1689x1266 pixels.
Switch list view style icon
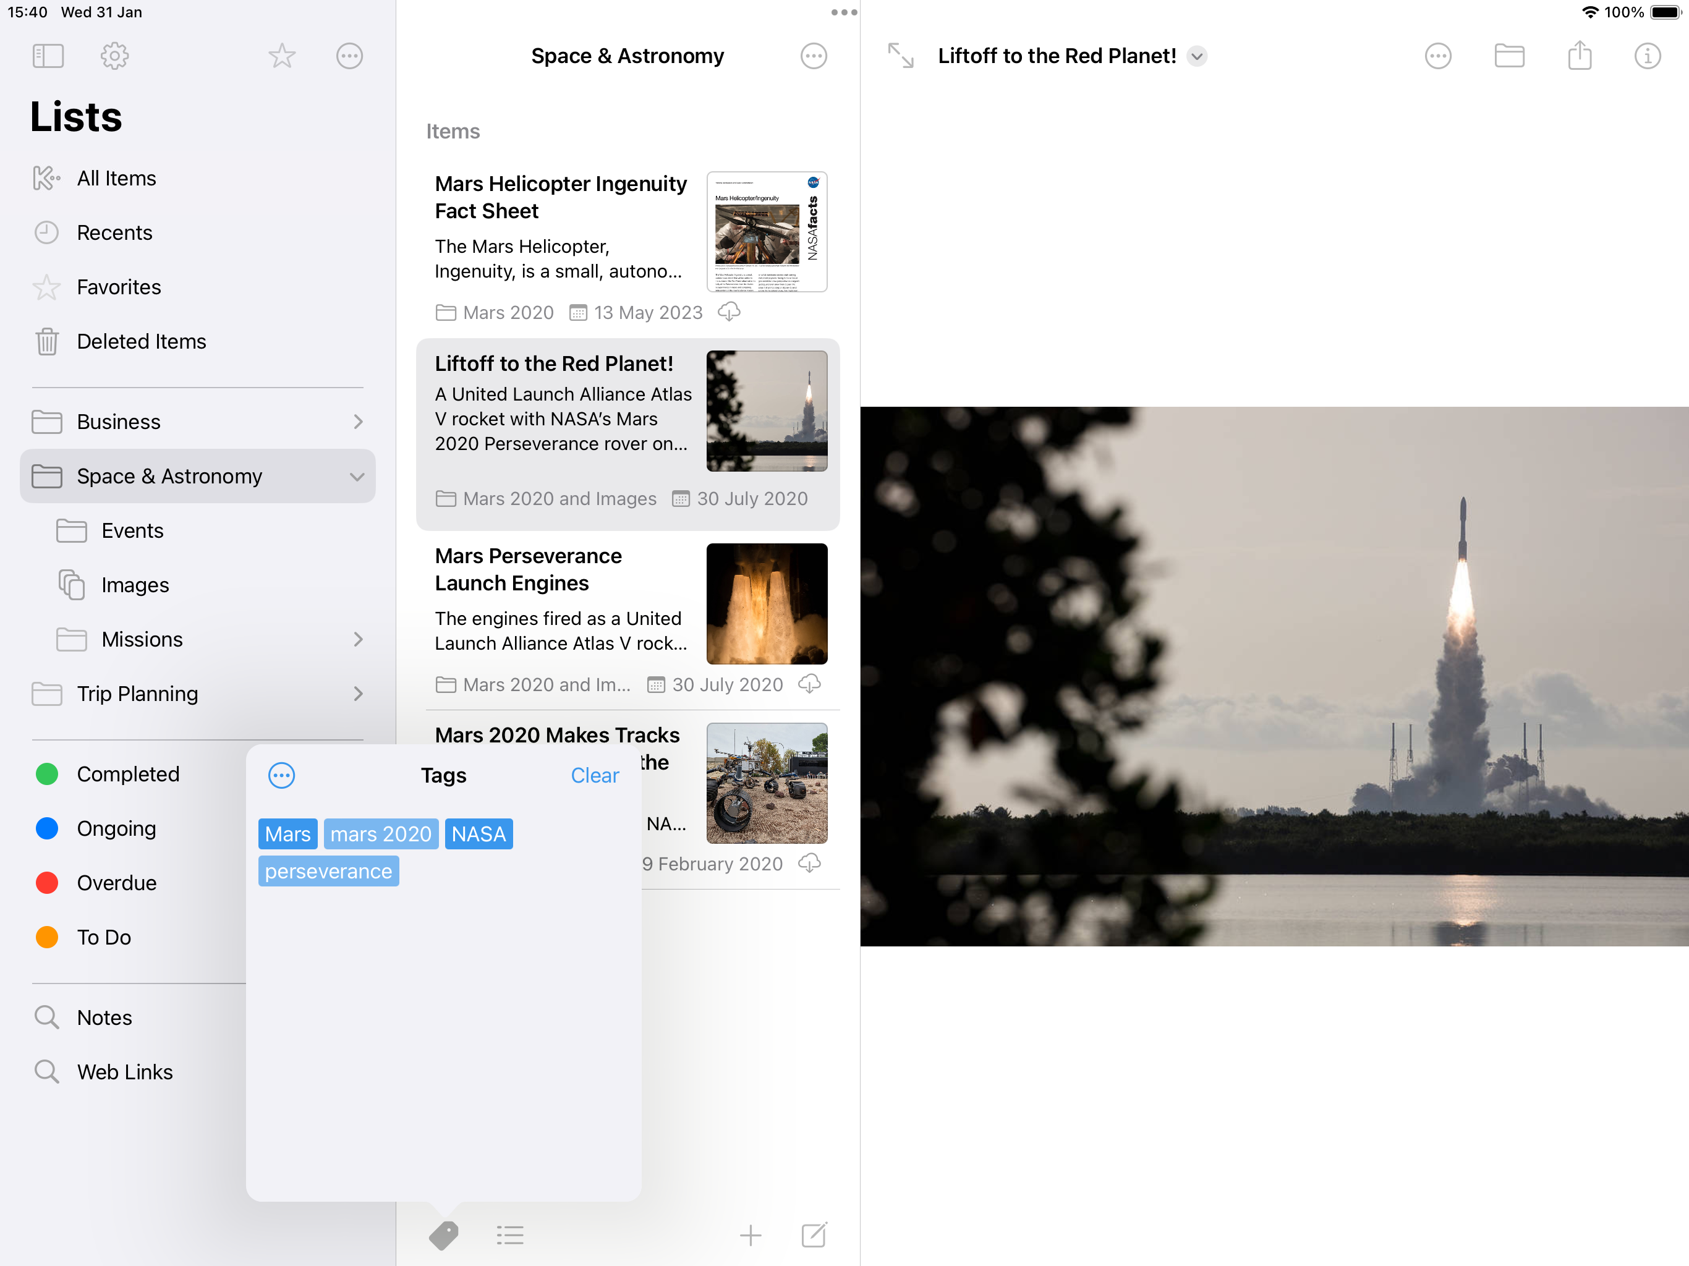(510, 1234)
